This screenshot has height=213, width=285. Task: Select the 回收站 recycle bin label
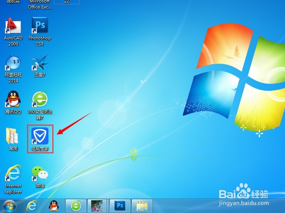coord(13,2)
